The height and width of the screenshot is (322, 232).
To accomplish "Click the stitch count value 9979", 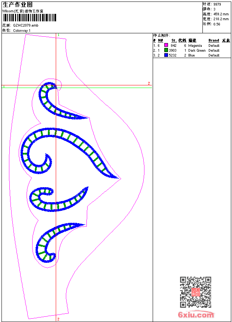I will [x=217, y=4].
